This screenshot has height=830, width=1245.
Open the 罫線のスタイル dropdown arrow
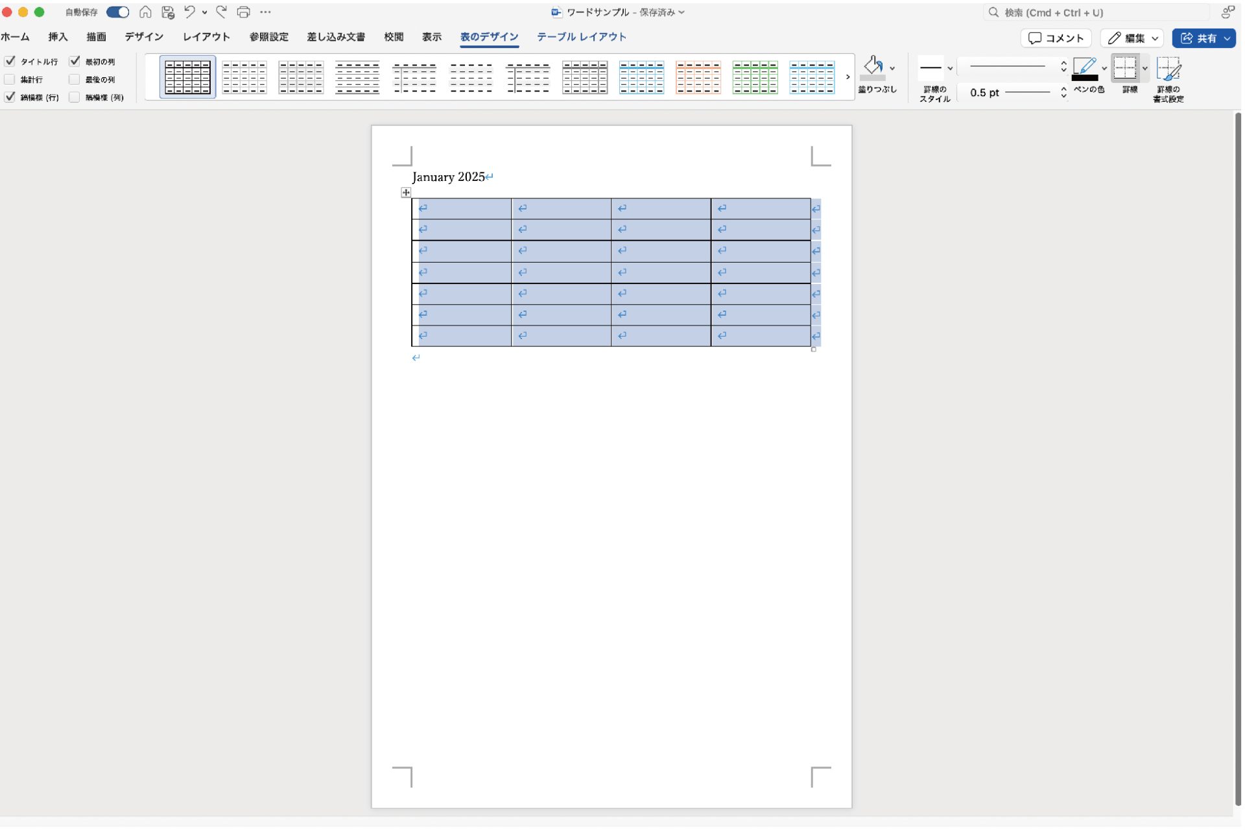950,68
